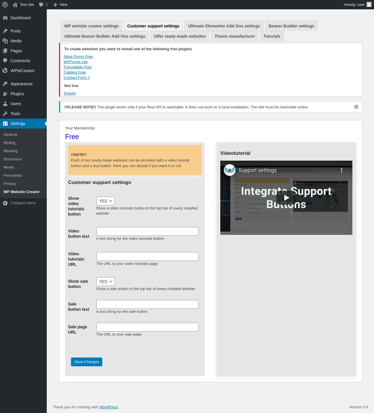Image resolution: width=374 pixels, height=413 pixels.
Task: Click the Dashboard gauge icon
Action: click(x=5, y=18)
